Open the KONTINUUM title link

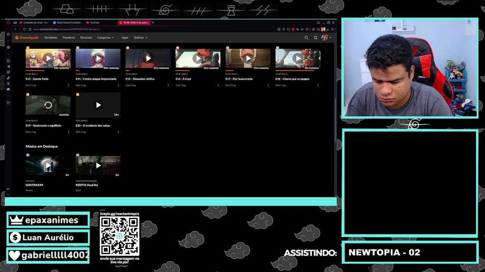[34, 185]
